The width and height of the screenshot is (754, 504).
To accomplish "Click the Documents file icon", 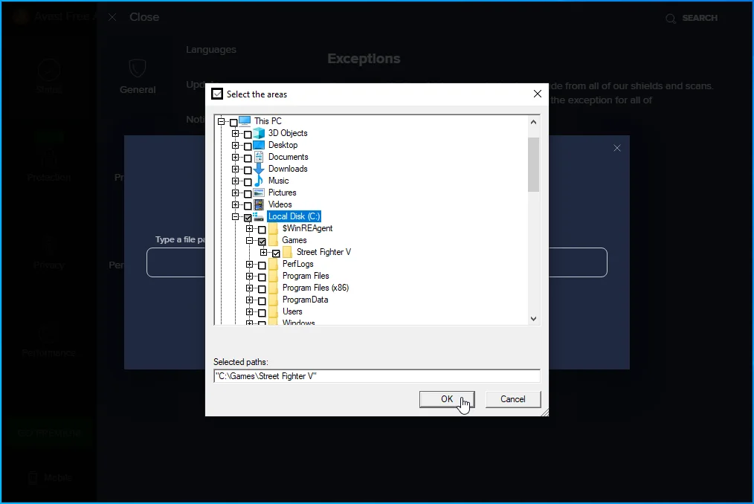I will pyautogui.click(x=259, y=157).
